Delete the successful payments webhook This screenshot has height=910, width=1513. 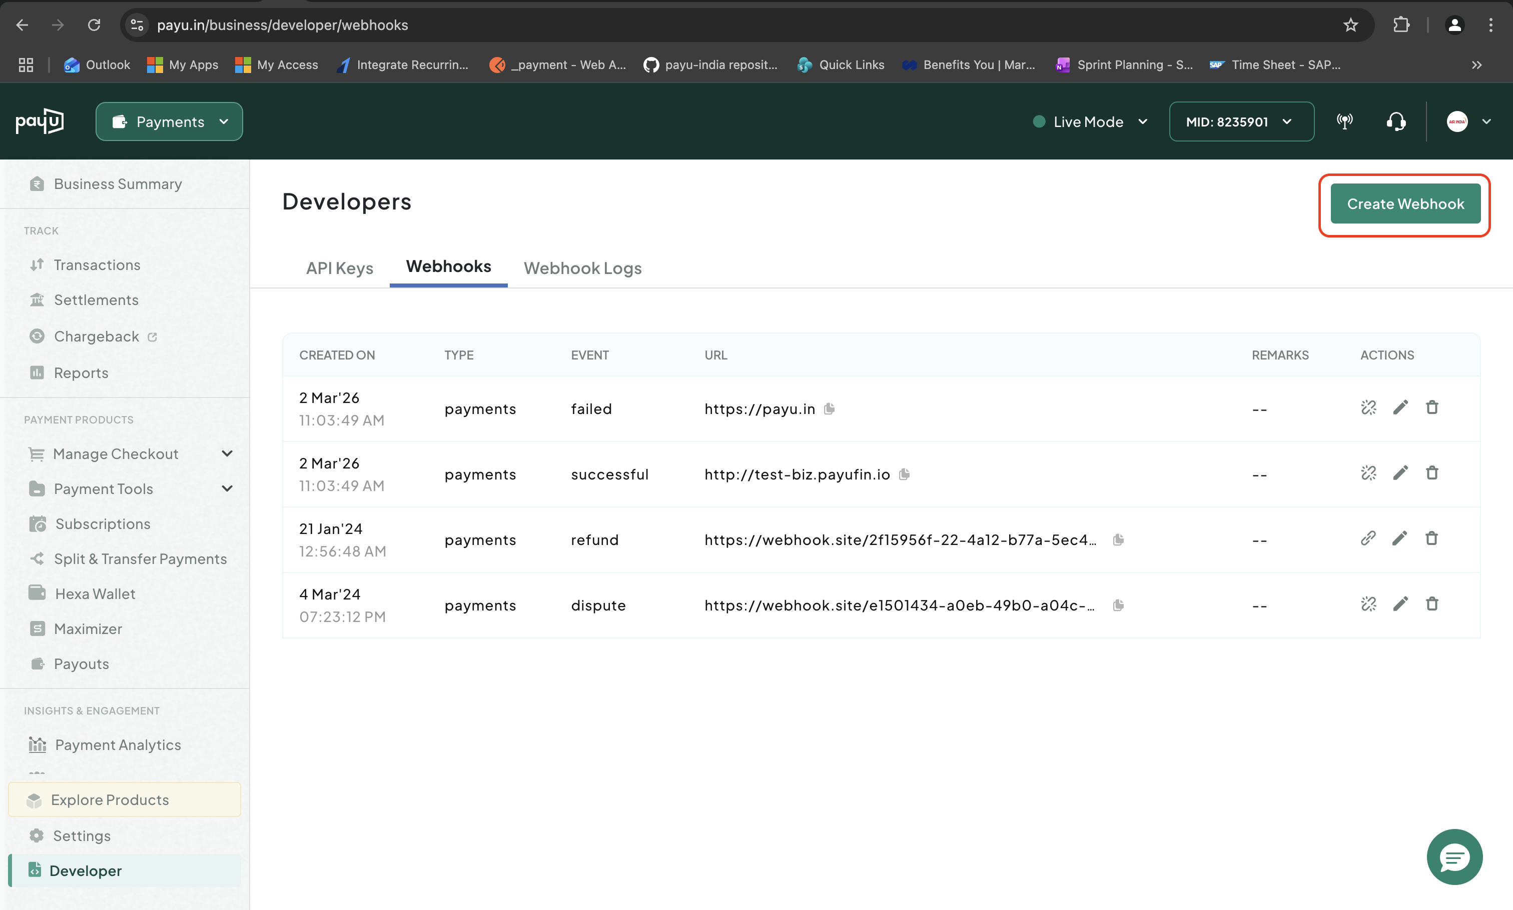coord(1431,473)
